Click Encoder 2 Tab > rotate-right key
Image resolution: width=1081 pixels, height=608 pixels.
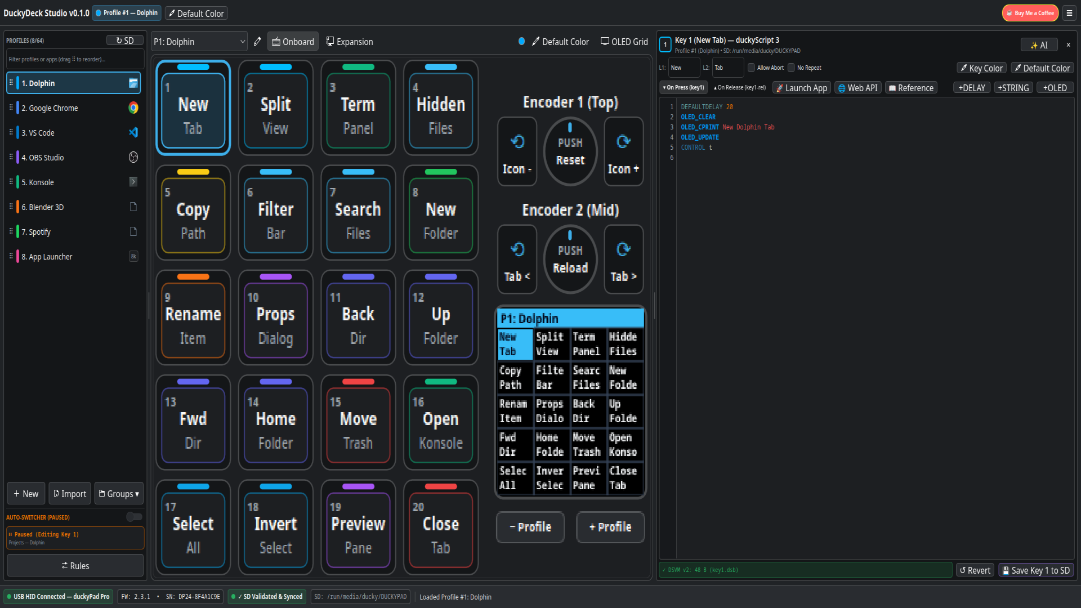coord(623,259)
